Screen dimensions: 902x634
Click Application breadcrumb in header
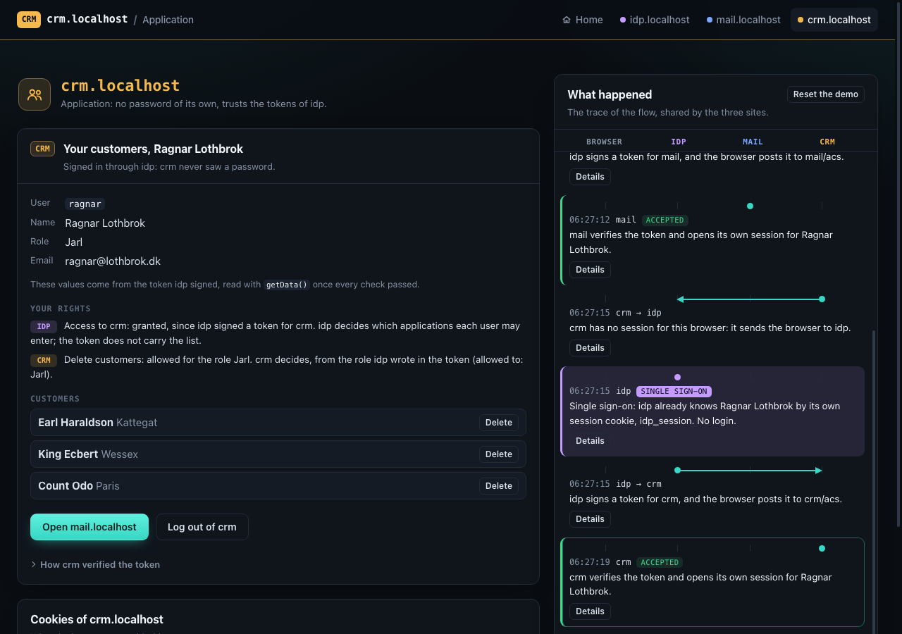pos(168,20)
